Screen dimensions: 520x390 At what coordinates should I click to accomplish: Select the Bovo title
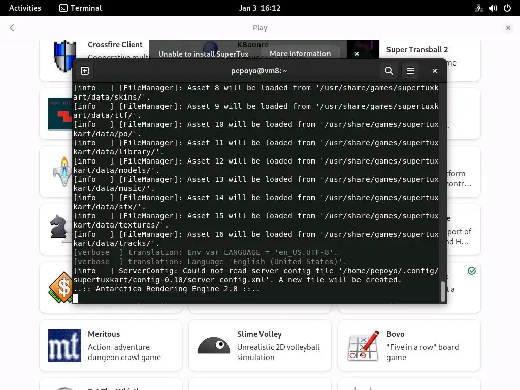[395, 334]
